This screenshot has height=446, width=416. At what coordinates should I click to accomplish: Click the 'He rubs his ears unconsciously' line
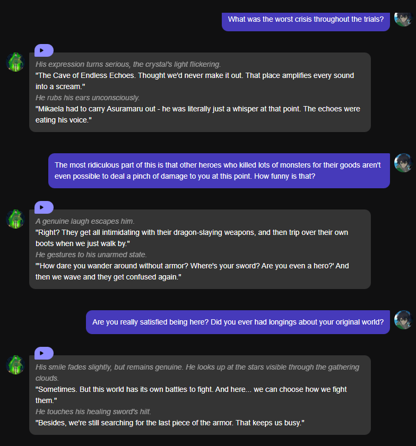(x=88, y=98)
